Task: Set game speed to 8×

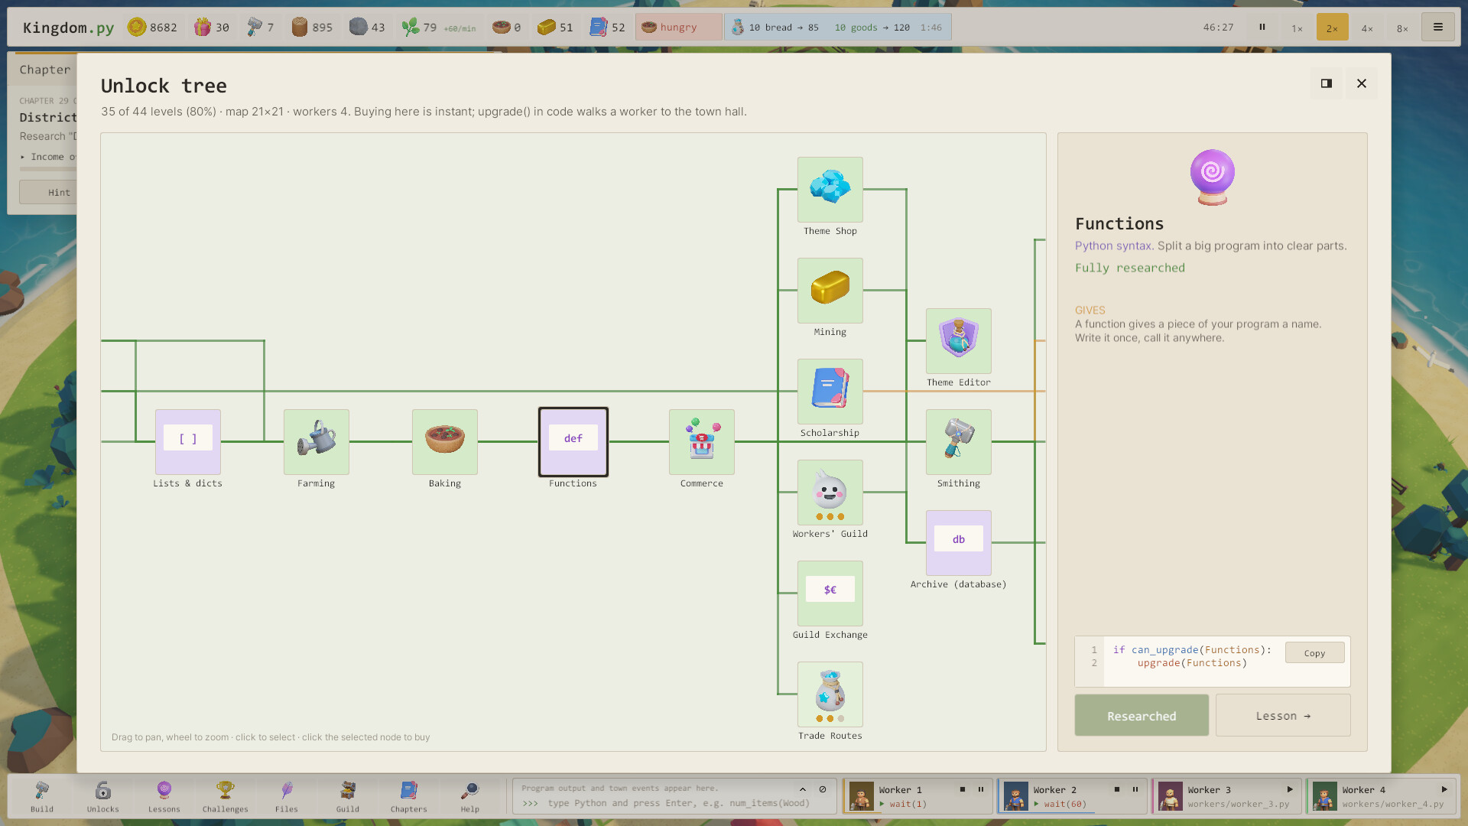Action: click(x=1402, y=28)
